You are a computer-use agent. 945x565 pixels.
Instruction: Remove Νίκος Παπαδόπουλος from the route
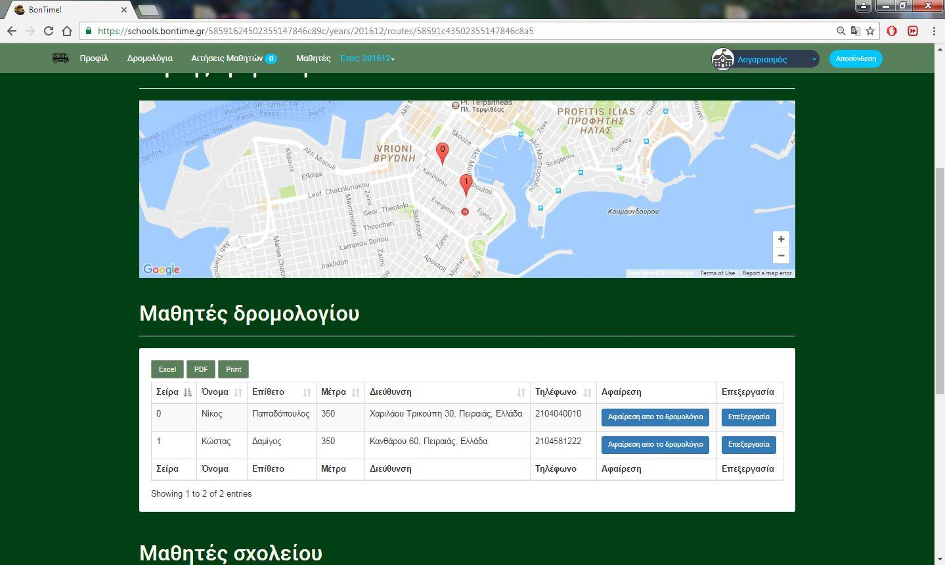[655, 417]
